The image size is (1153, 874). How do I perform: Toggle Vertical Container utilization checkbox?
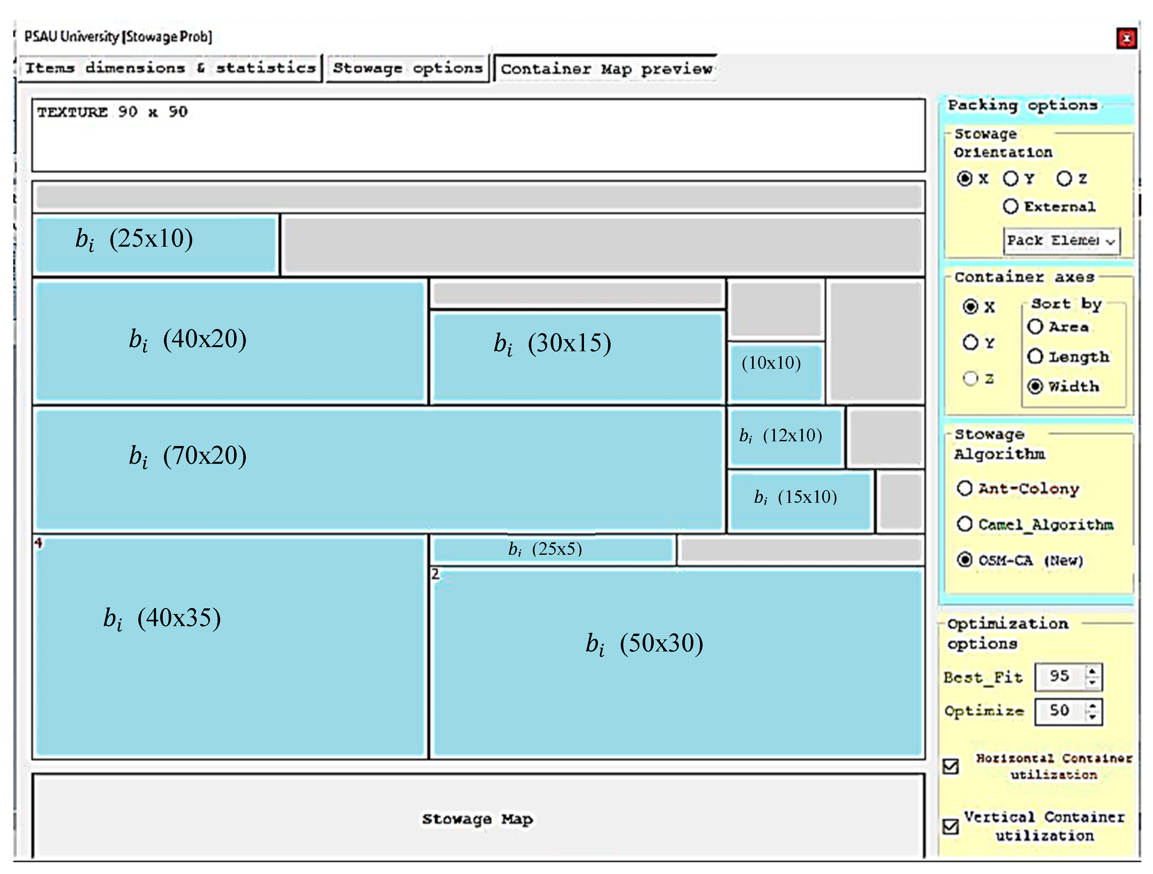pyautogui.click(x=951, y=826)
